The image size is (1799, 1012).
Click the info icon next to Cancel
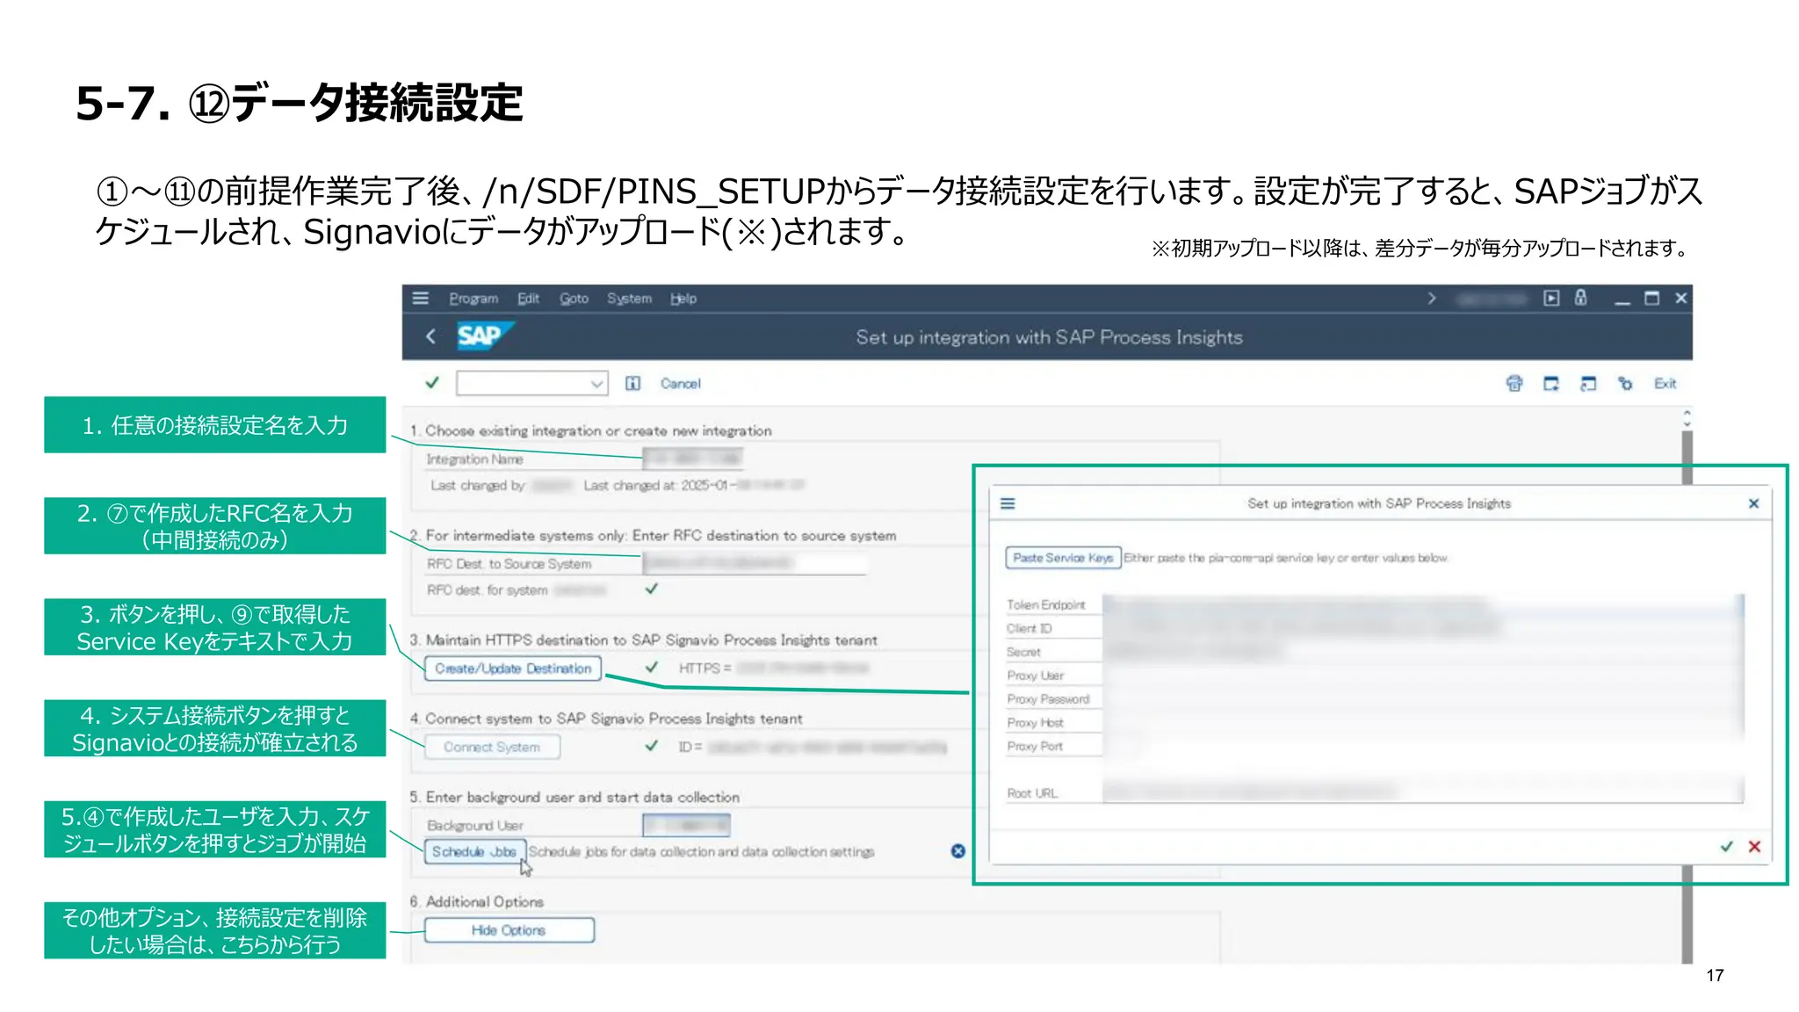tap(632, 383)
